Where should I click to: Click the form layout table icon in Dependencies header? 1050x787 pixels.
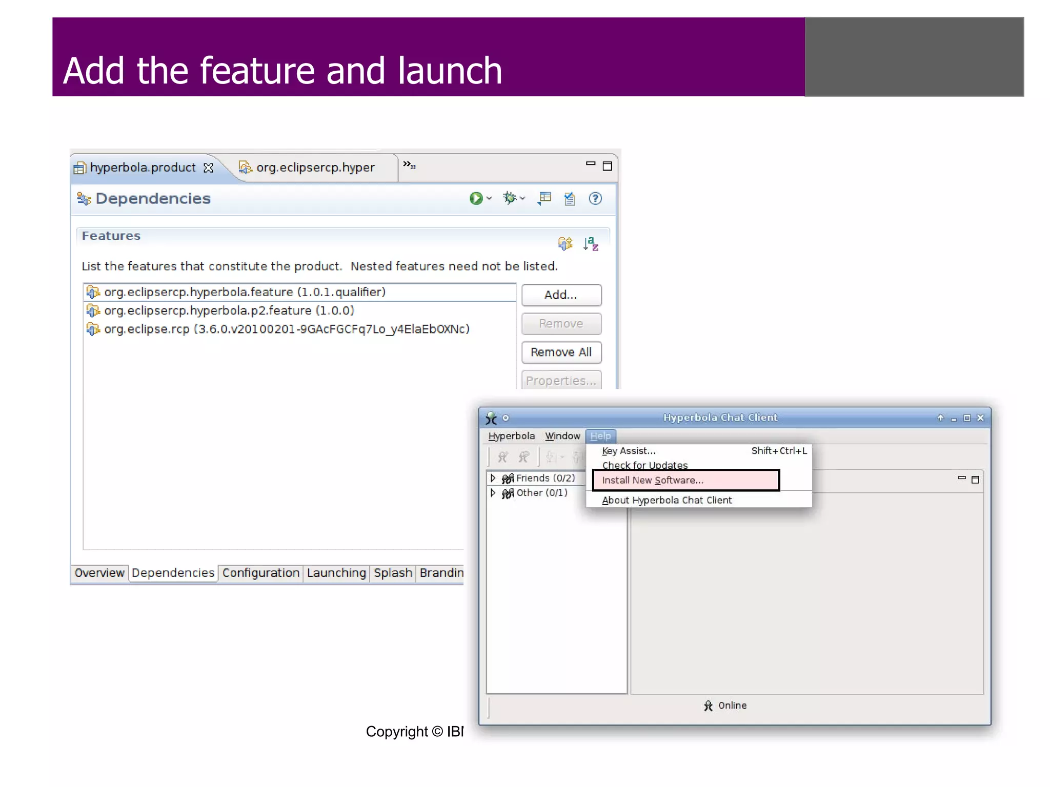pos(544,198)
